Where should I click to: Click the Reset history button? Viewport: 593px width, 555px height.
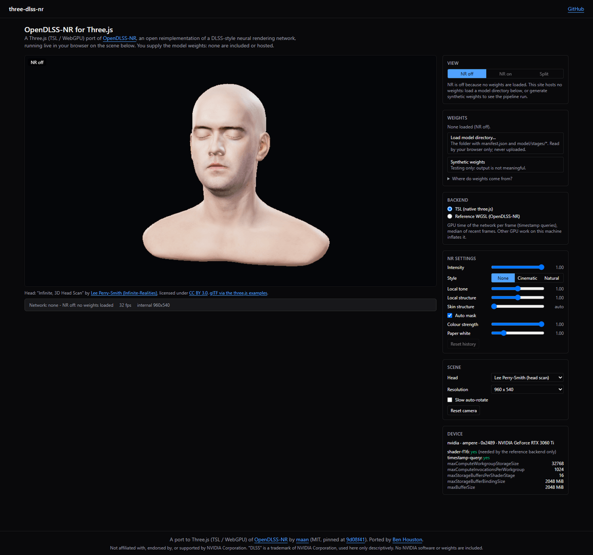coord(463,344)
